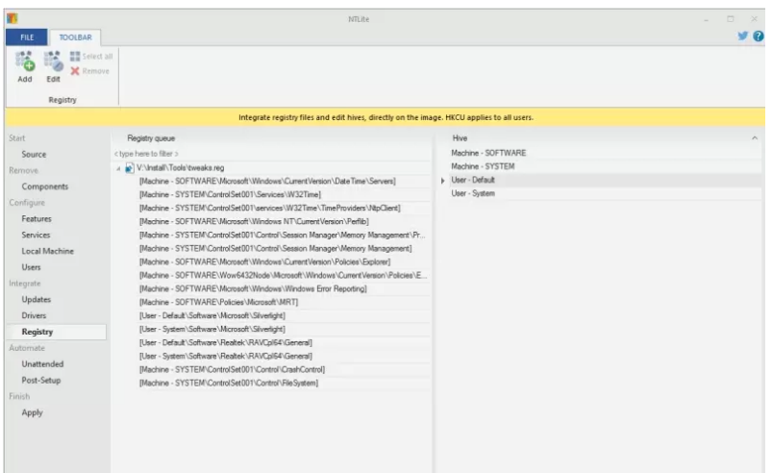Select the Services\W32Time key row
Viewport: 772px width, 473px height.
tap(230, 194)
